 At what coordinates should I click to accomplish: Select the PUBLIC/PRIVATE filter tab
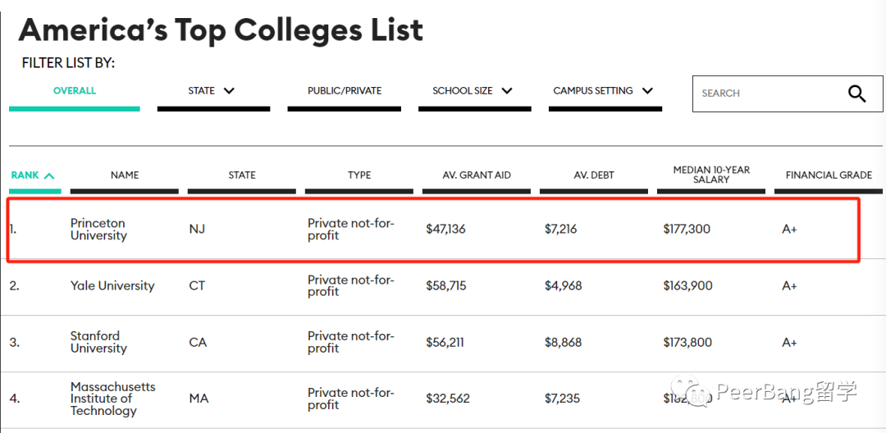[345, 90]
